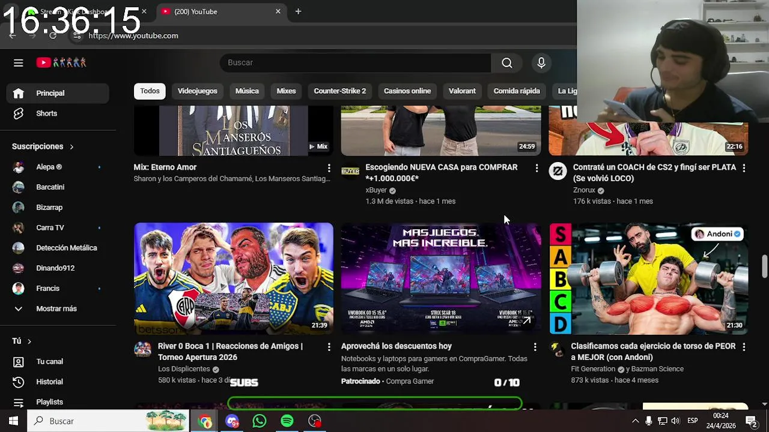Open xBuyer channel avatar
Image resolution: width=769 pixels, height=432 pixels.
click(350, 171)
